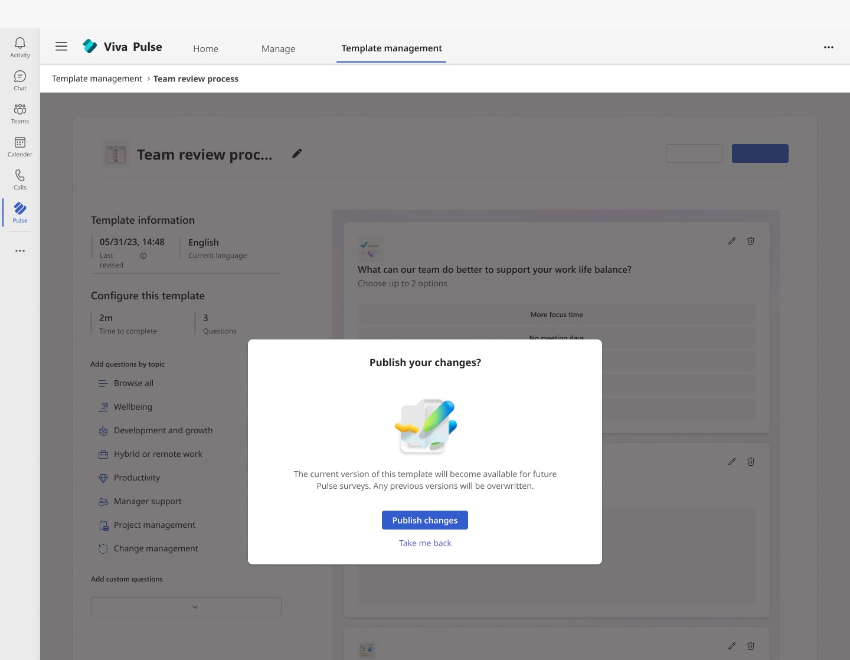The height and width of the screenshot is (660, 850).
Task: Click the 2m Time to complete value
Action: coord(106,318)
